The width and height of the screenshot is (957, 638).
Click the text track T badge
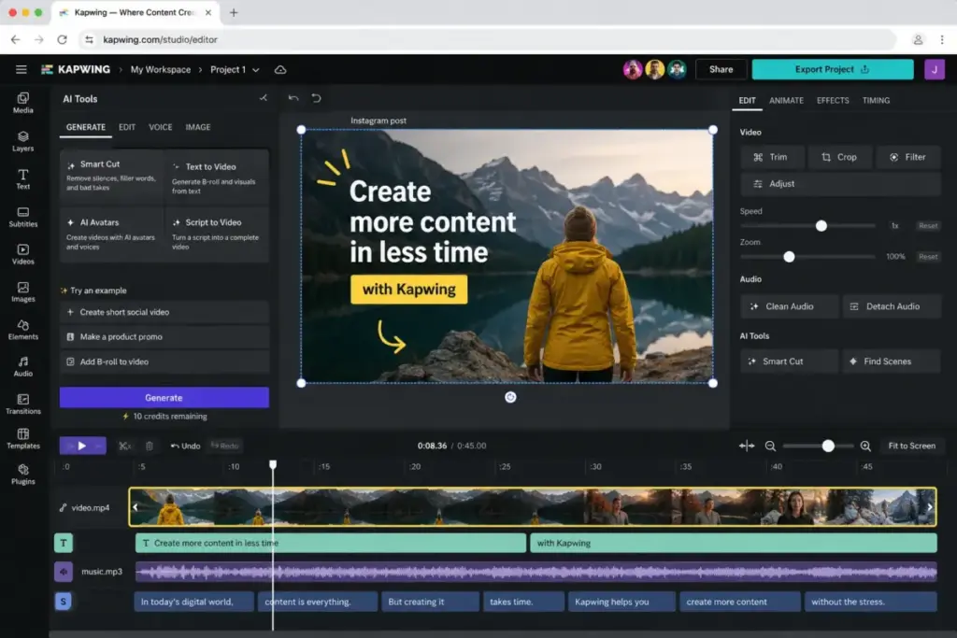point(64,543)
